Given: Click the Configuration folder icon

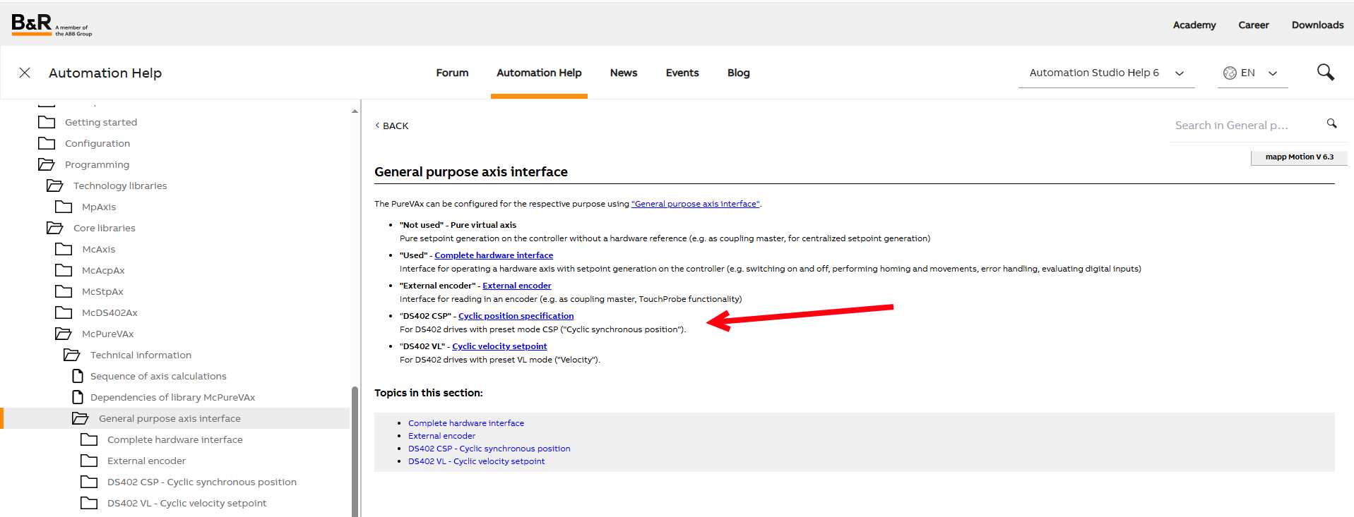Looking at the screenshot, I should point(47,143).
